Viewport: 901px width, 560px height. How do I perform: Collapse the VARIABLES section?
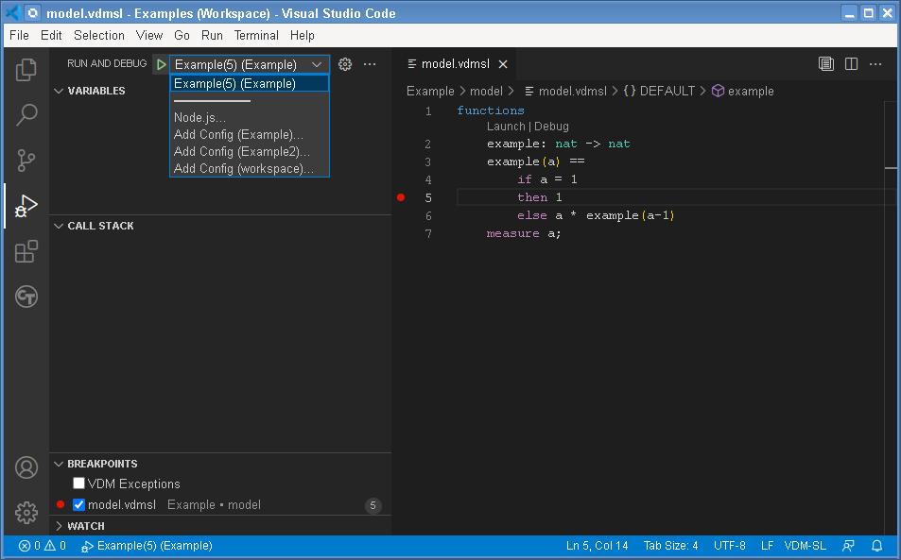click(59, 91)
